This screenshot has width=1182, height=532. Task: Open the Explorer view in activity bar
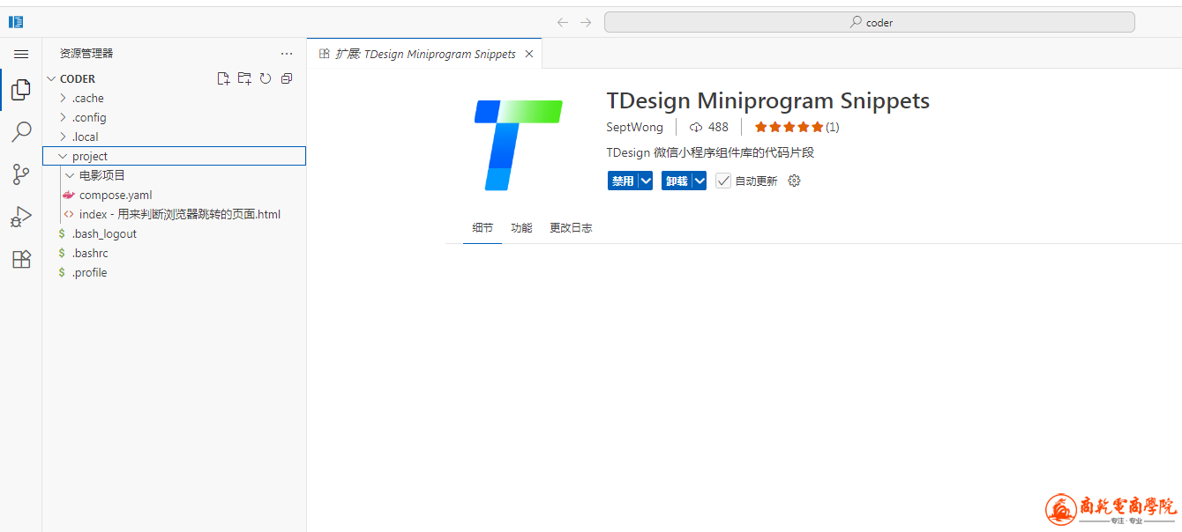(21, 89)
